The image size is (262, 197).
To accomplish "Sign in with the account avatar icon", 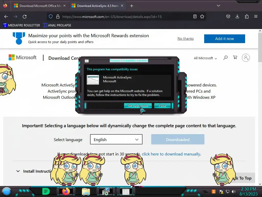I will tap(246, 58).
